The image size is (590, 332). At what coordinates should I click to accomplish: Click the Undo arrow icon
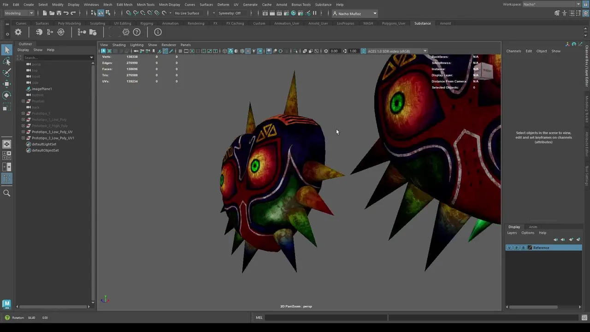tap(66, 13)
